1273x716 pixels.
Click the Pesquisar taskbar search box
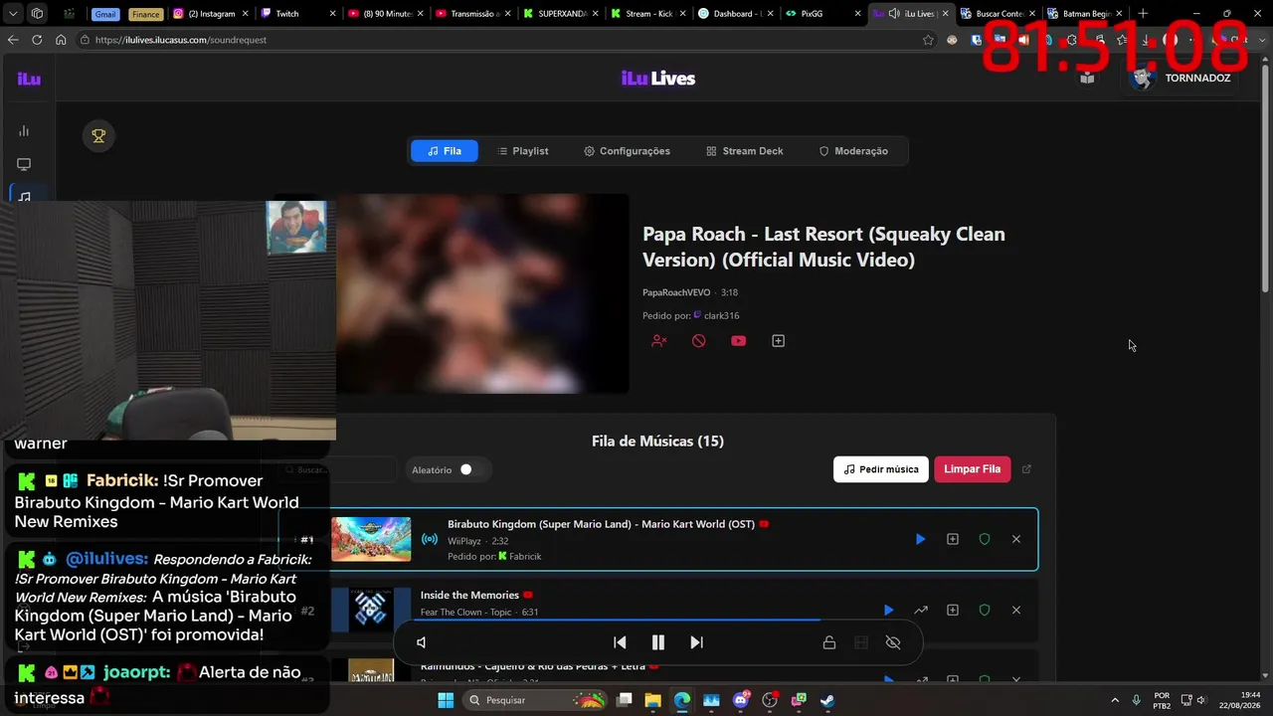click(x=537, y=700)
